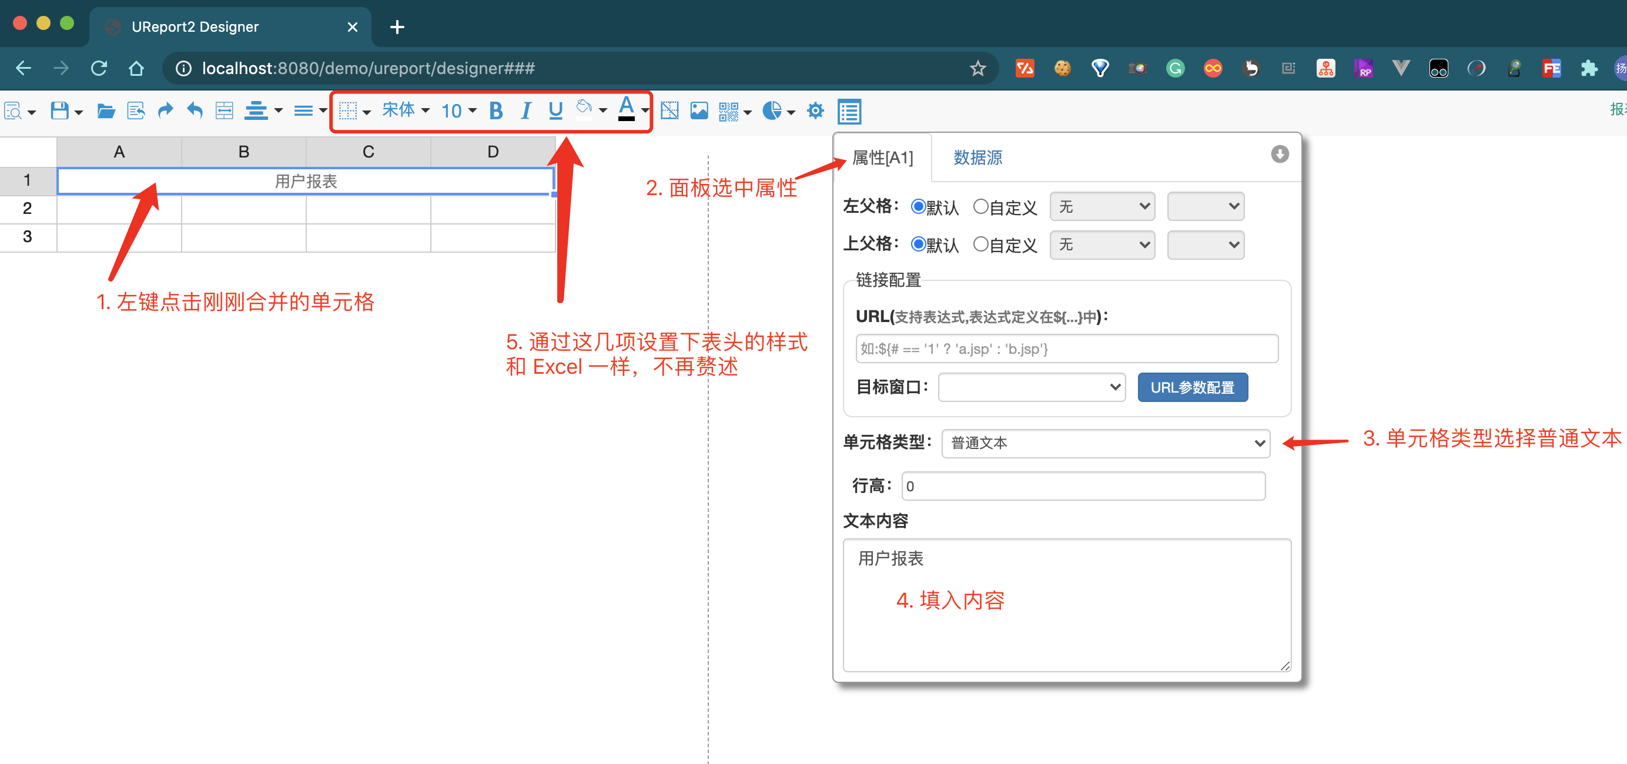Click the browser address bar URL
This screenshot has height=764, width=1627.
pos(368,68)
